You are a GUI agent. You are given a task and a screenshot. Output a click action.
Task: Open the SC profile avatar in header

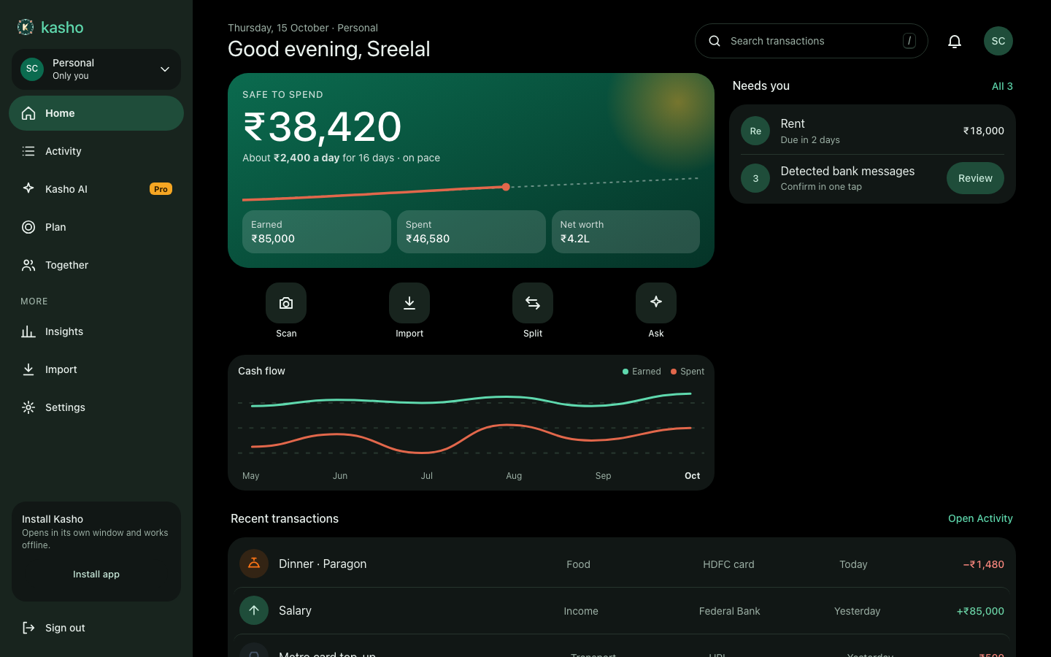coord(998,41)
